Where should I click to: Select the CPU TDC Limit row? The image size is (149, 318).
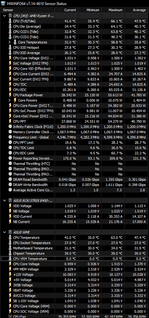click(74, 147)
